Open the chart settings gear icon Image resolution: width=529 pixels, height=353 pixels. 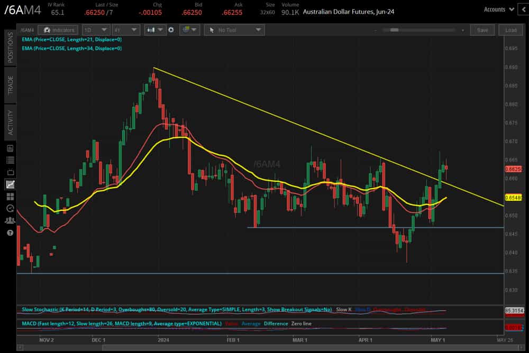(x=171, y=30)
